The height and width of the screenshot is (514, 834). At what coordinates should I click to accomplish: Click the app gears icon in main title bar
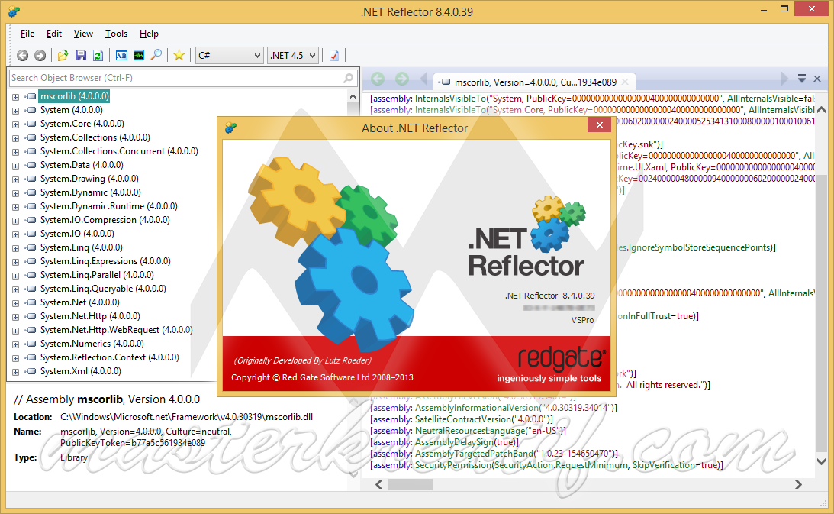(x=14, y=11)
